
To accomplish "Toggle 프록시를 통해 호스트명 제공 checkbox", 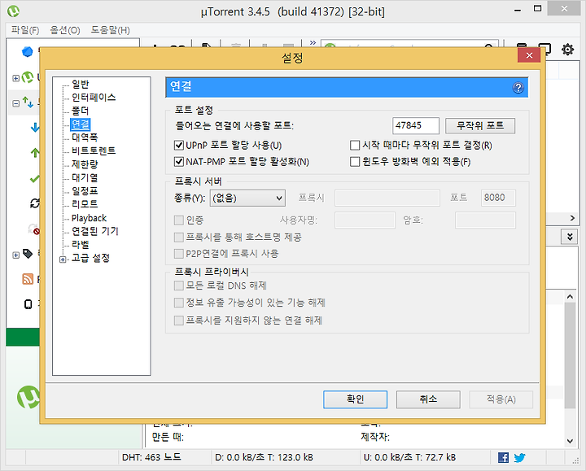I will (179, 237).
